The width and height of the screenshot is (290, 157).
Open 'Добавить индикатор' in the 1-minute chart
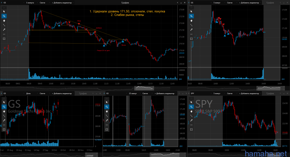(x=63, y=3)
